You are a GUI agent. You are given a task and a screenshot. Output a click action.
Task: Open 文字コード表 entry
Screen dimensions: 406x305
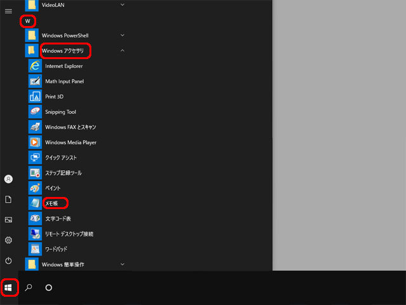point(58,219)
